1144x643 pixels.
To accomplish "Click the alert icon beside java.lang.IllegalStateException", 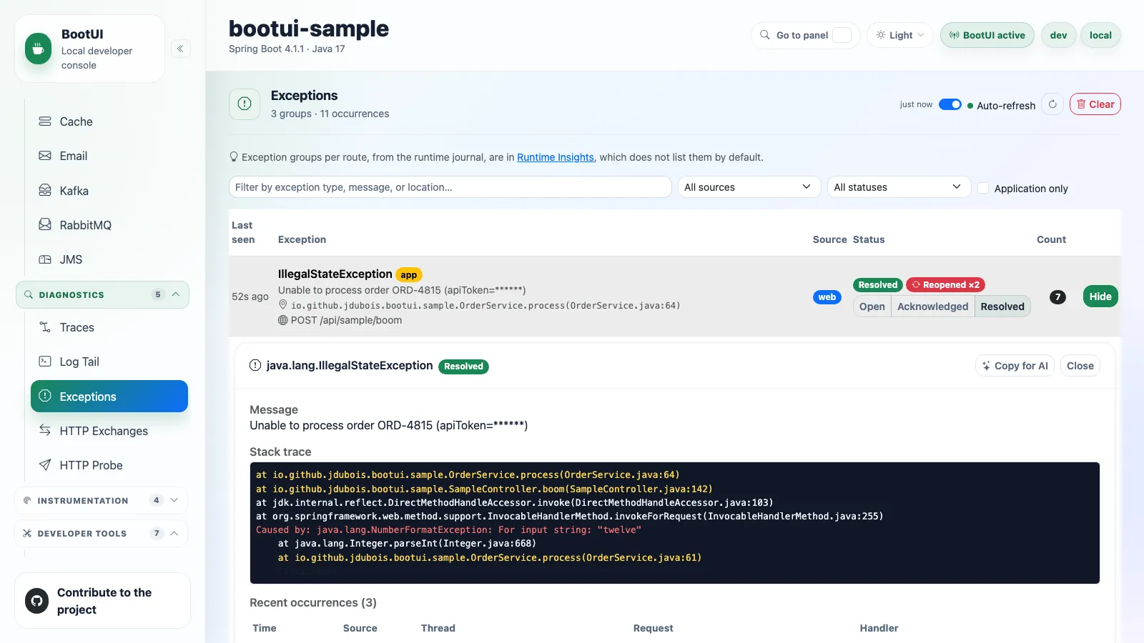I will (255, 366).
